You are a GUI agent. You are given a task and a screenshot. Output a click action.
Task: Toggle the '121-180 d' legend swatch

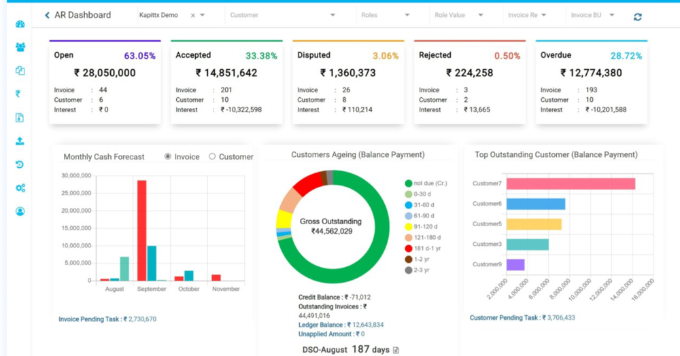[x=408, y=237]
